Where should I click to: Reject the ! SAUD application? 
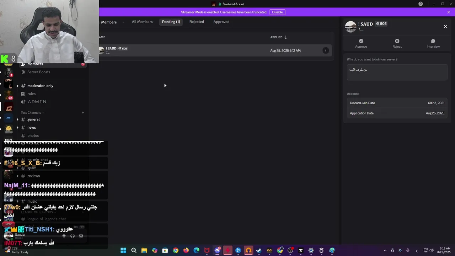tap(397, 43)
